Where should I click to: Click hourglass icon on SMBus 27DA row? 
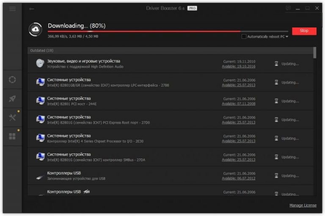tap(276, 157)
